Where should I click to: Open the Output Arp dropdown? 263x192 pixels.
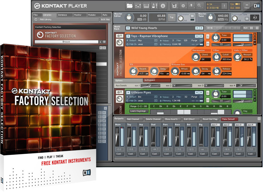pyautogui.click(x=155, y=41)
